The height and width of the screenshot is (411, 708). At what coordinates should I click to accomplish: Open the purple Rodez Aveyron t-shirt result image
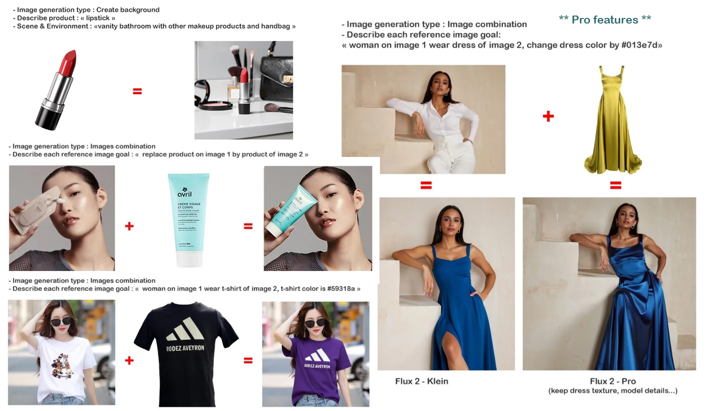coord(316,354)
